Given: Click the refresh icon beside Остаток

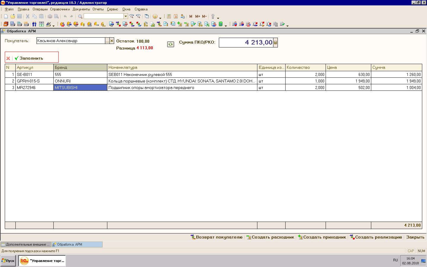Looking at the screenshot, I should 171,44.
